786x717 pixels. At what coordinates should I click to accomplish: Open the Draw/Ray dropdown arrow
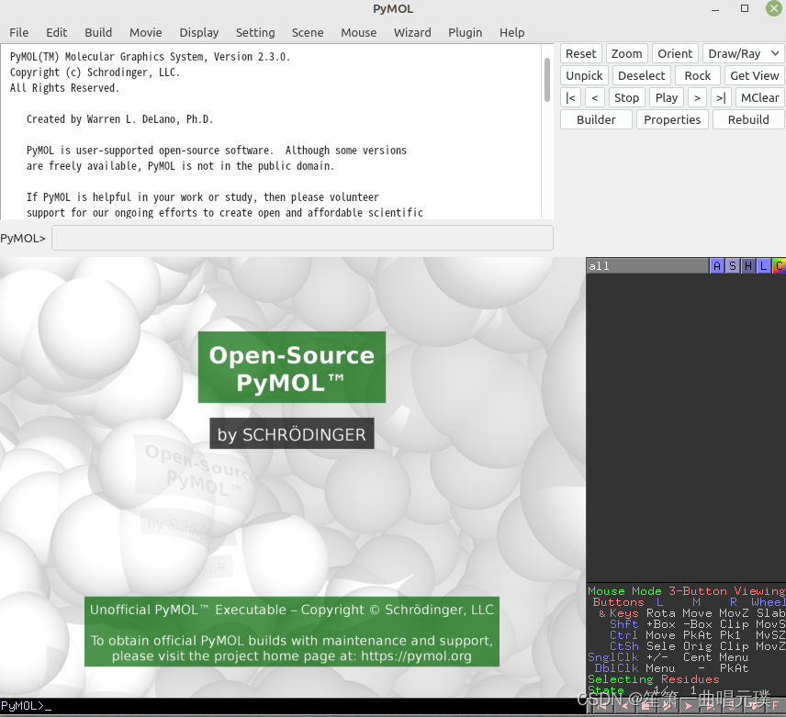coord(774,53)
